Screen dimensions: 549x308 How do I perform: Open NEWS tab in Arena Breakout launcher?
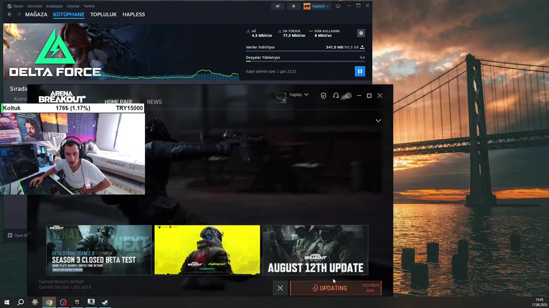tap(154, 102)
